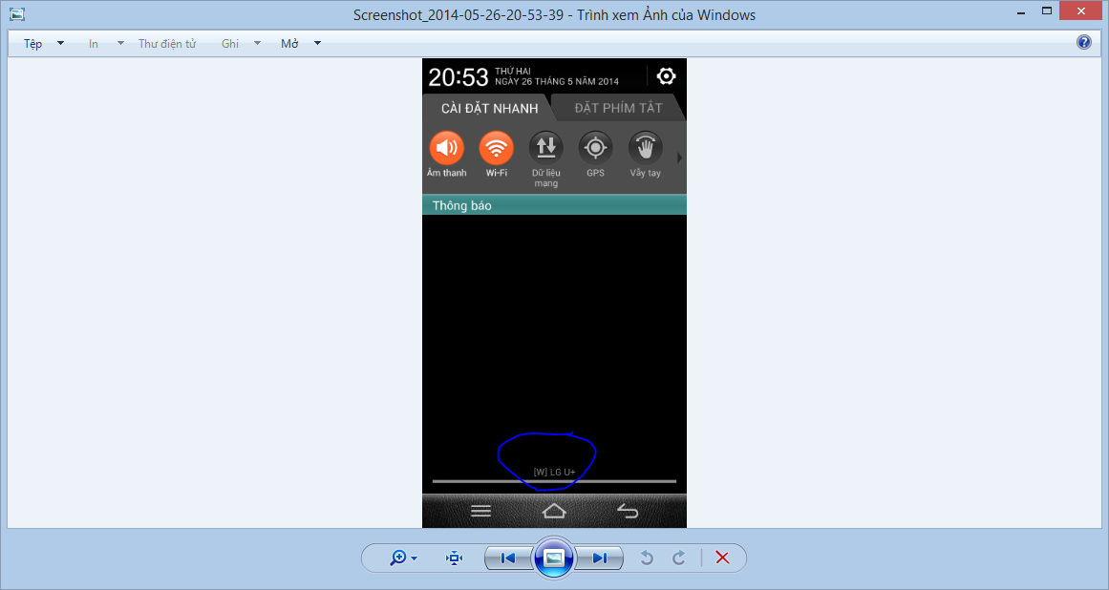Viewport: 1109px width, 590px height.
Task: Expand the Tệp dropdown arrow
Action: [x=60, y=44]
